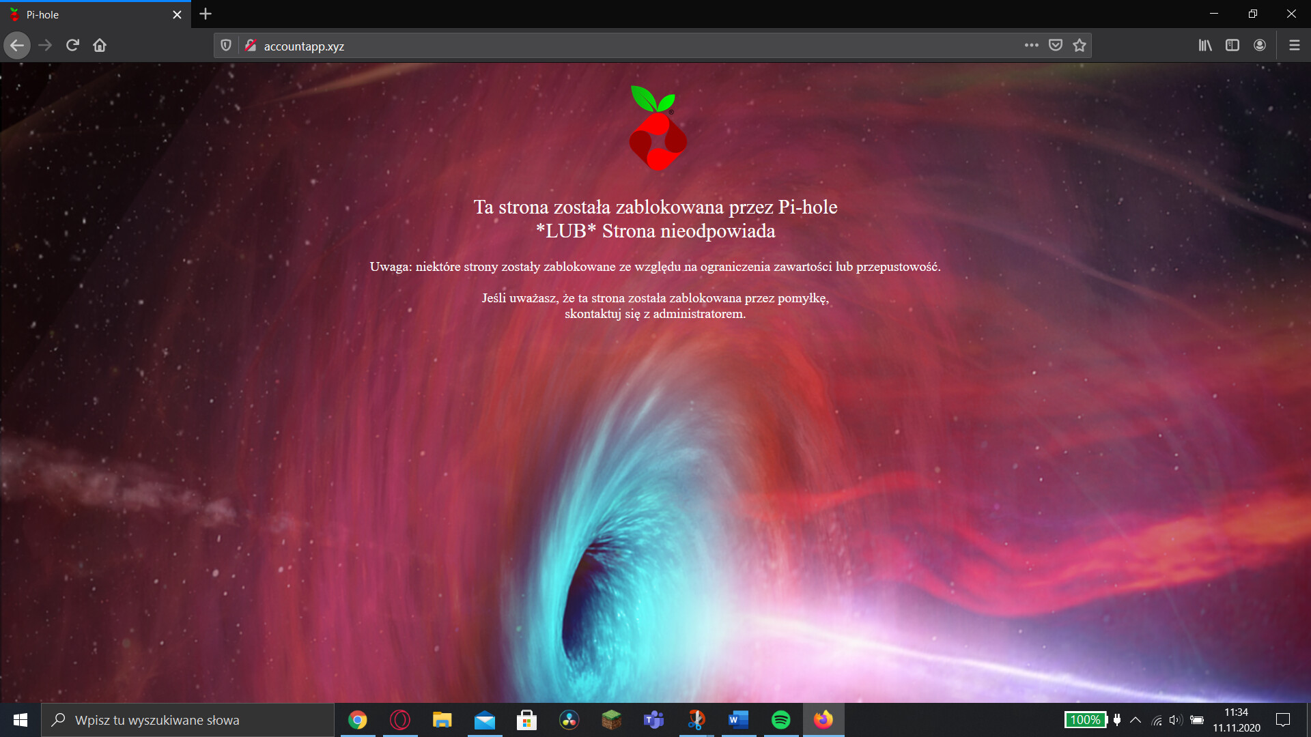1311x737 pixels.
Task: Click the Windows taskbar search box
Action: tap(188, 720)
